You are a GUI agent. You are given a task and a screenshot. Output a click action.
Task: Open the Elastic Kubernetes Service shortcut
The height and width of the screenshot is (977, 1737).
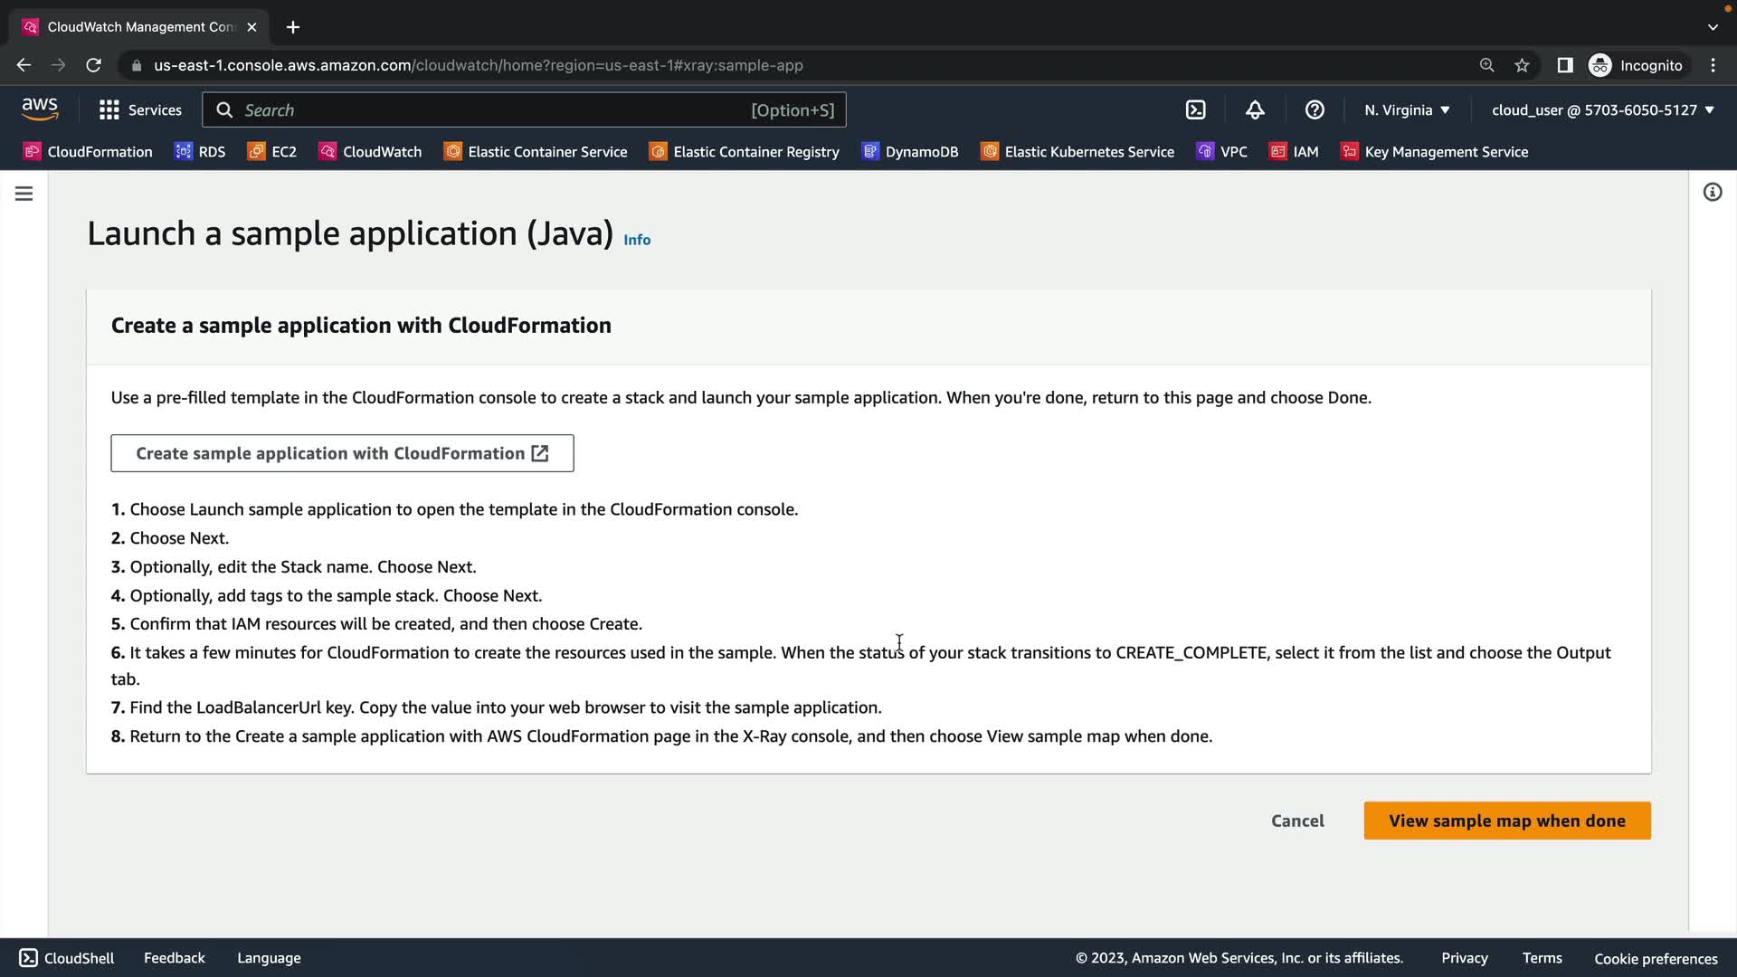(1077, 152)
